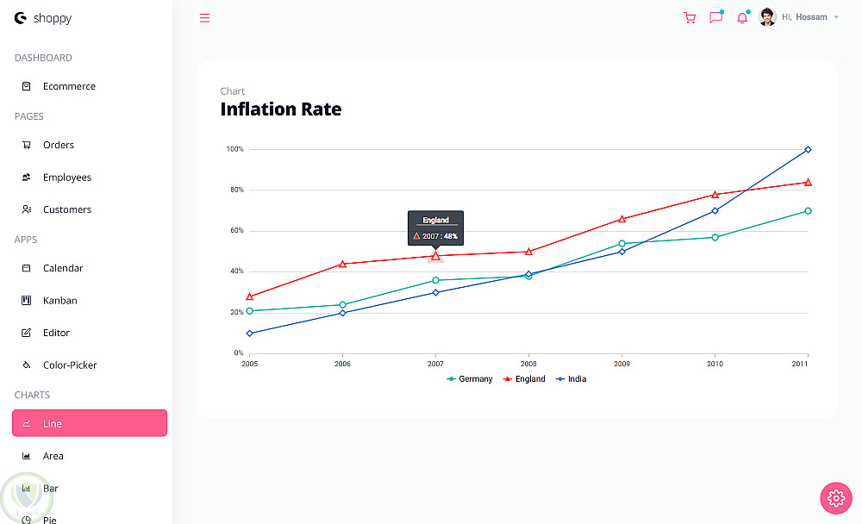The height and width of the screenshot is (524, 862).
Task: Click the Orders cart icon in sidebar
Action: pos(27,145)
